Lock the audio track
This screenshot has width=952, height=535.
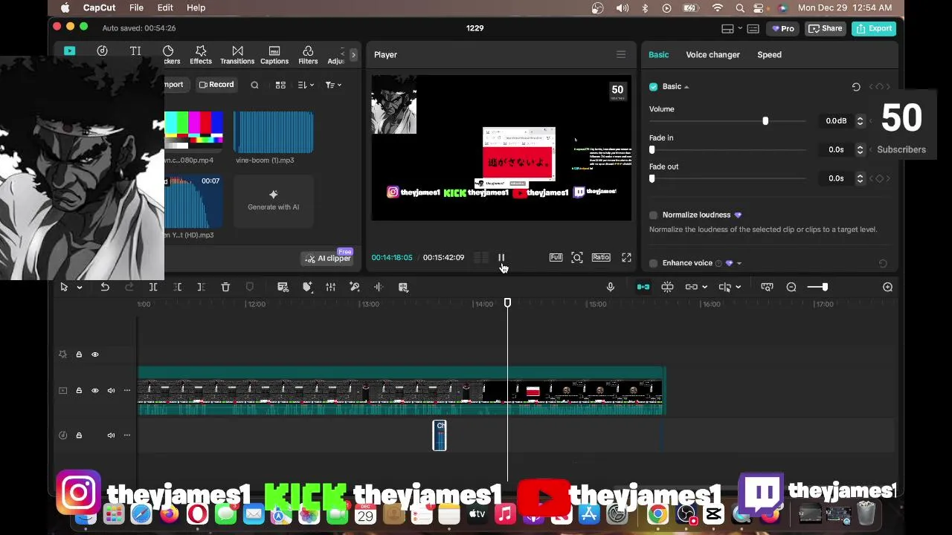(x=79, y=435)
